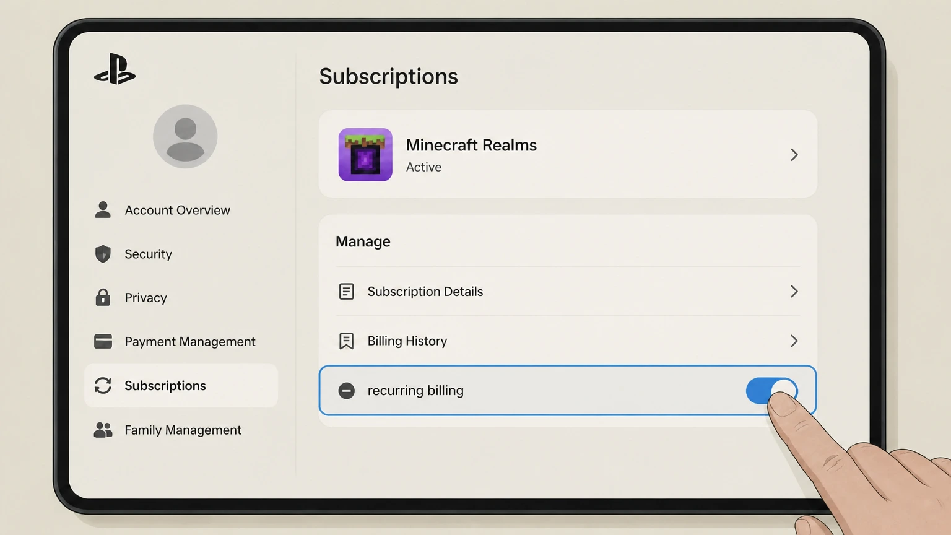The image size is (951, 535).
Task: Click the Manage section heading
Action: click(x=363, y=241)
